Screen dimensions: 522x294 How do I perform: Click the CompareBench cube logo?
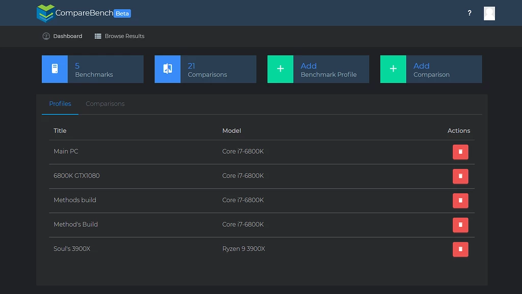tap(45, 13)
